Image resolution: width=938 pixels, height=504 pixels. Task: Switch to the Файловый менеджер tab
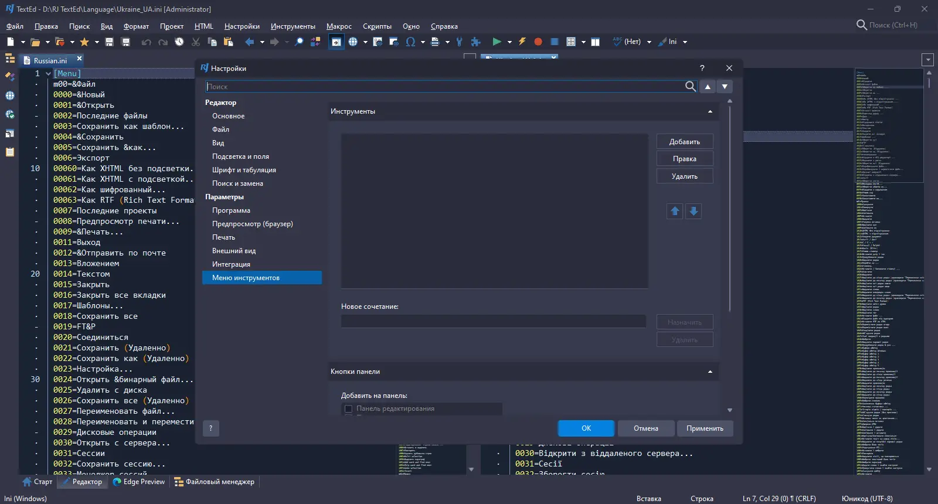click(215, 482)
